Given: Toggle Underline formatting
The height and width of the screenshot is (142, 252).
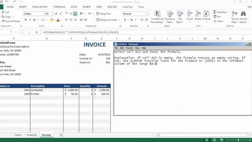Looking at the screenshot, I should [x=34, y=20].
